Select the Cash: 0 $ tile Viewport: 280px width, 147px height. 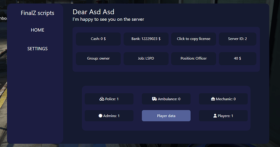(98, 39)
